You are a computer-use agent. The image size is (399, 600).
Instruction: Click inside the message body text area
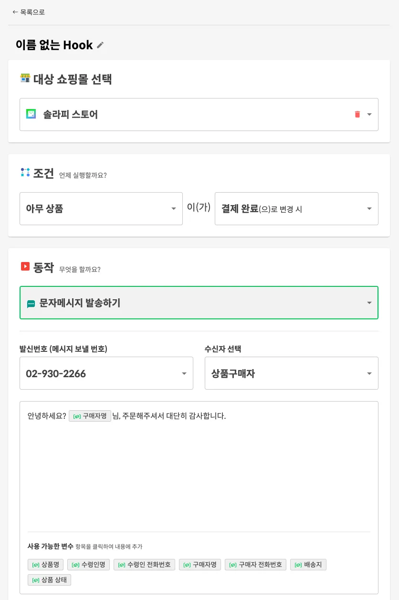click(x=199, y=473)
